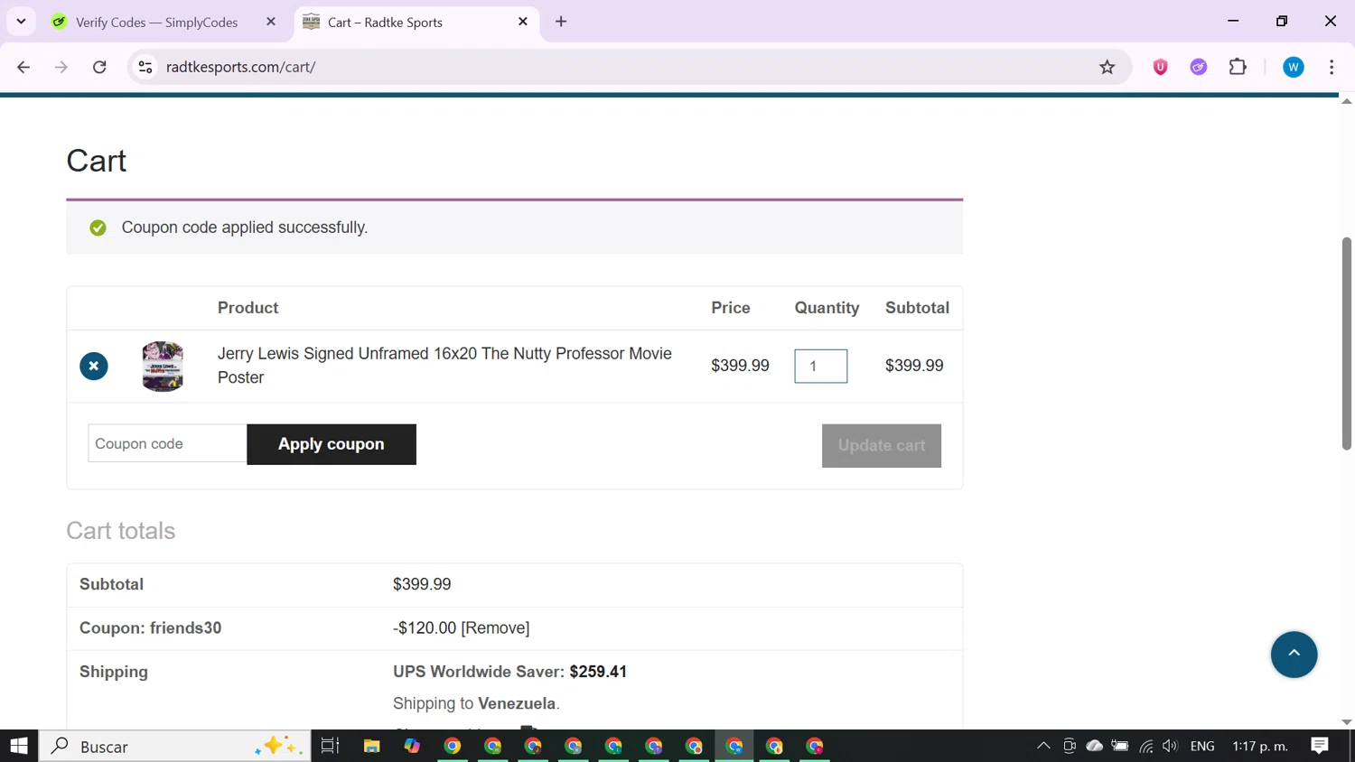Open the OneDrive cloud tray icon

(x=1095, y=746)
